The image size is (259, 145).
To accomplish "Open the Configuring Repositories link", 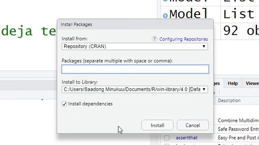I will click(183, 39).
